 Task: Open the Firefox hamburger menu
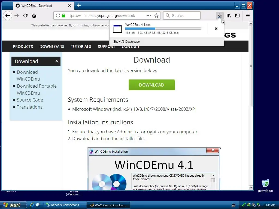click(248, 16)
